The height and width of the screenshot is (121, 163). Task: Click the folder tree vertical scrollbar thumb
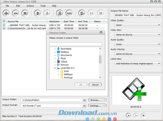pos(100,59)
